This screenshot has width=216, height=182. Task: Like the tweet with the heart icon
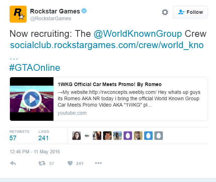(x=70, y=163)
